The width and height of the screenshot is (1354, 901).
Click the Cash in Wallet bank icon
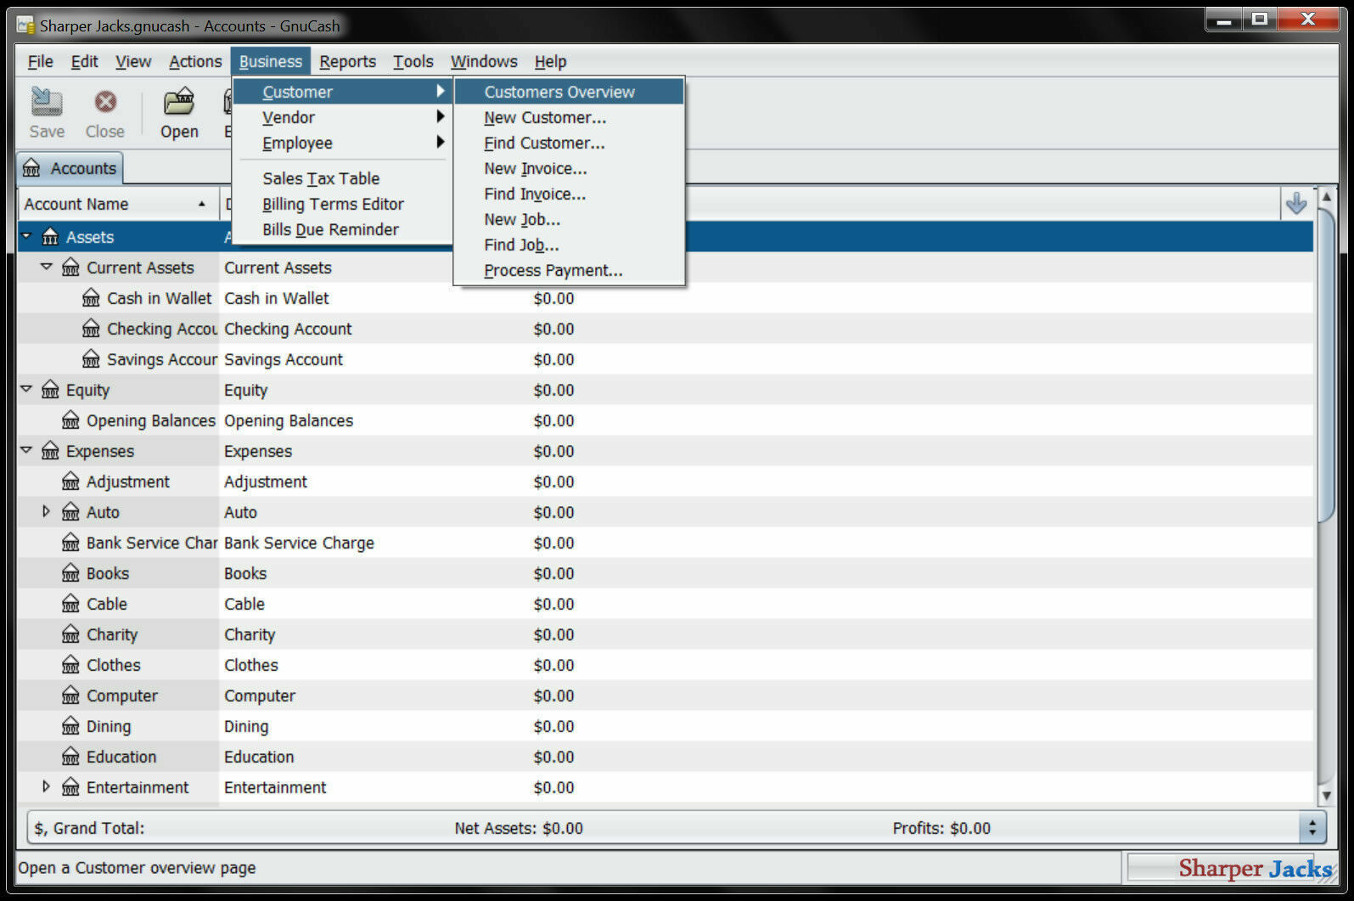pos(91,298)
